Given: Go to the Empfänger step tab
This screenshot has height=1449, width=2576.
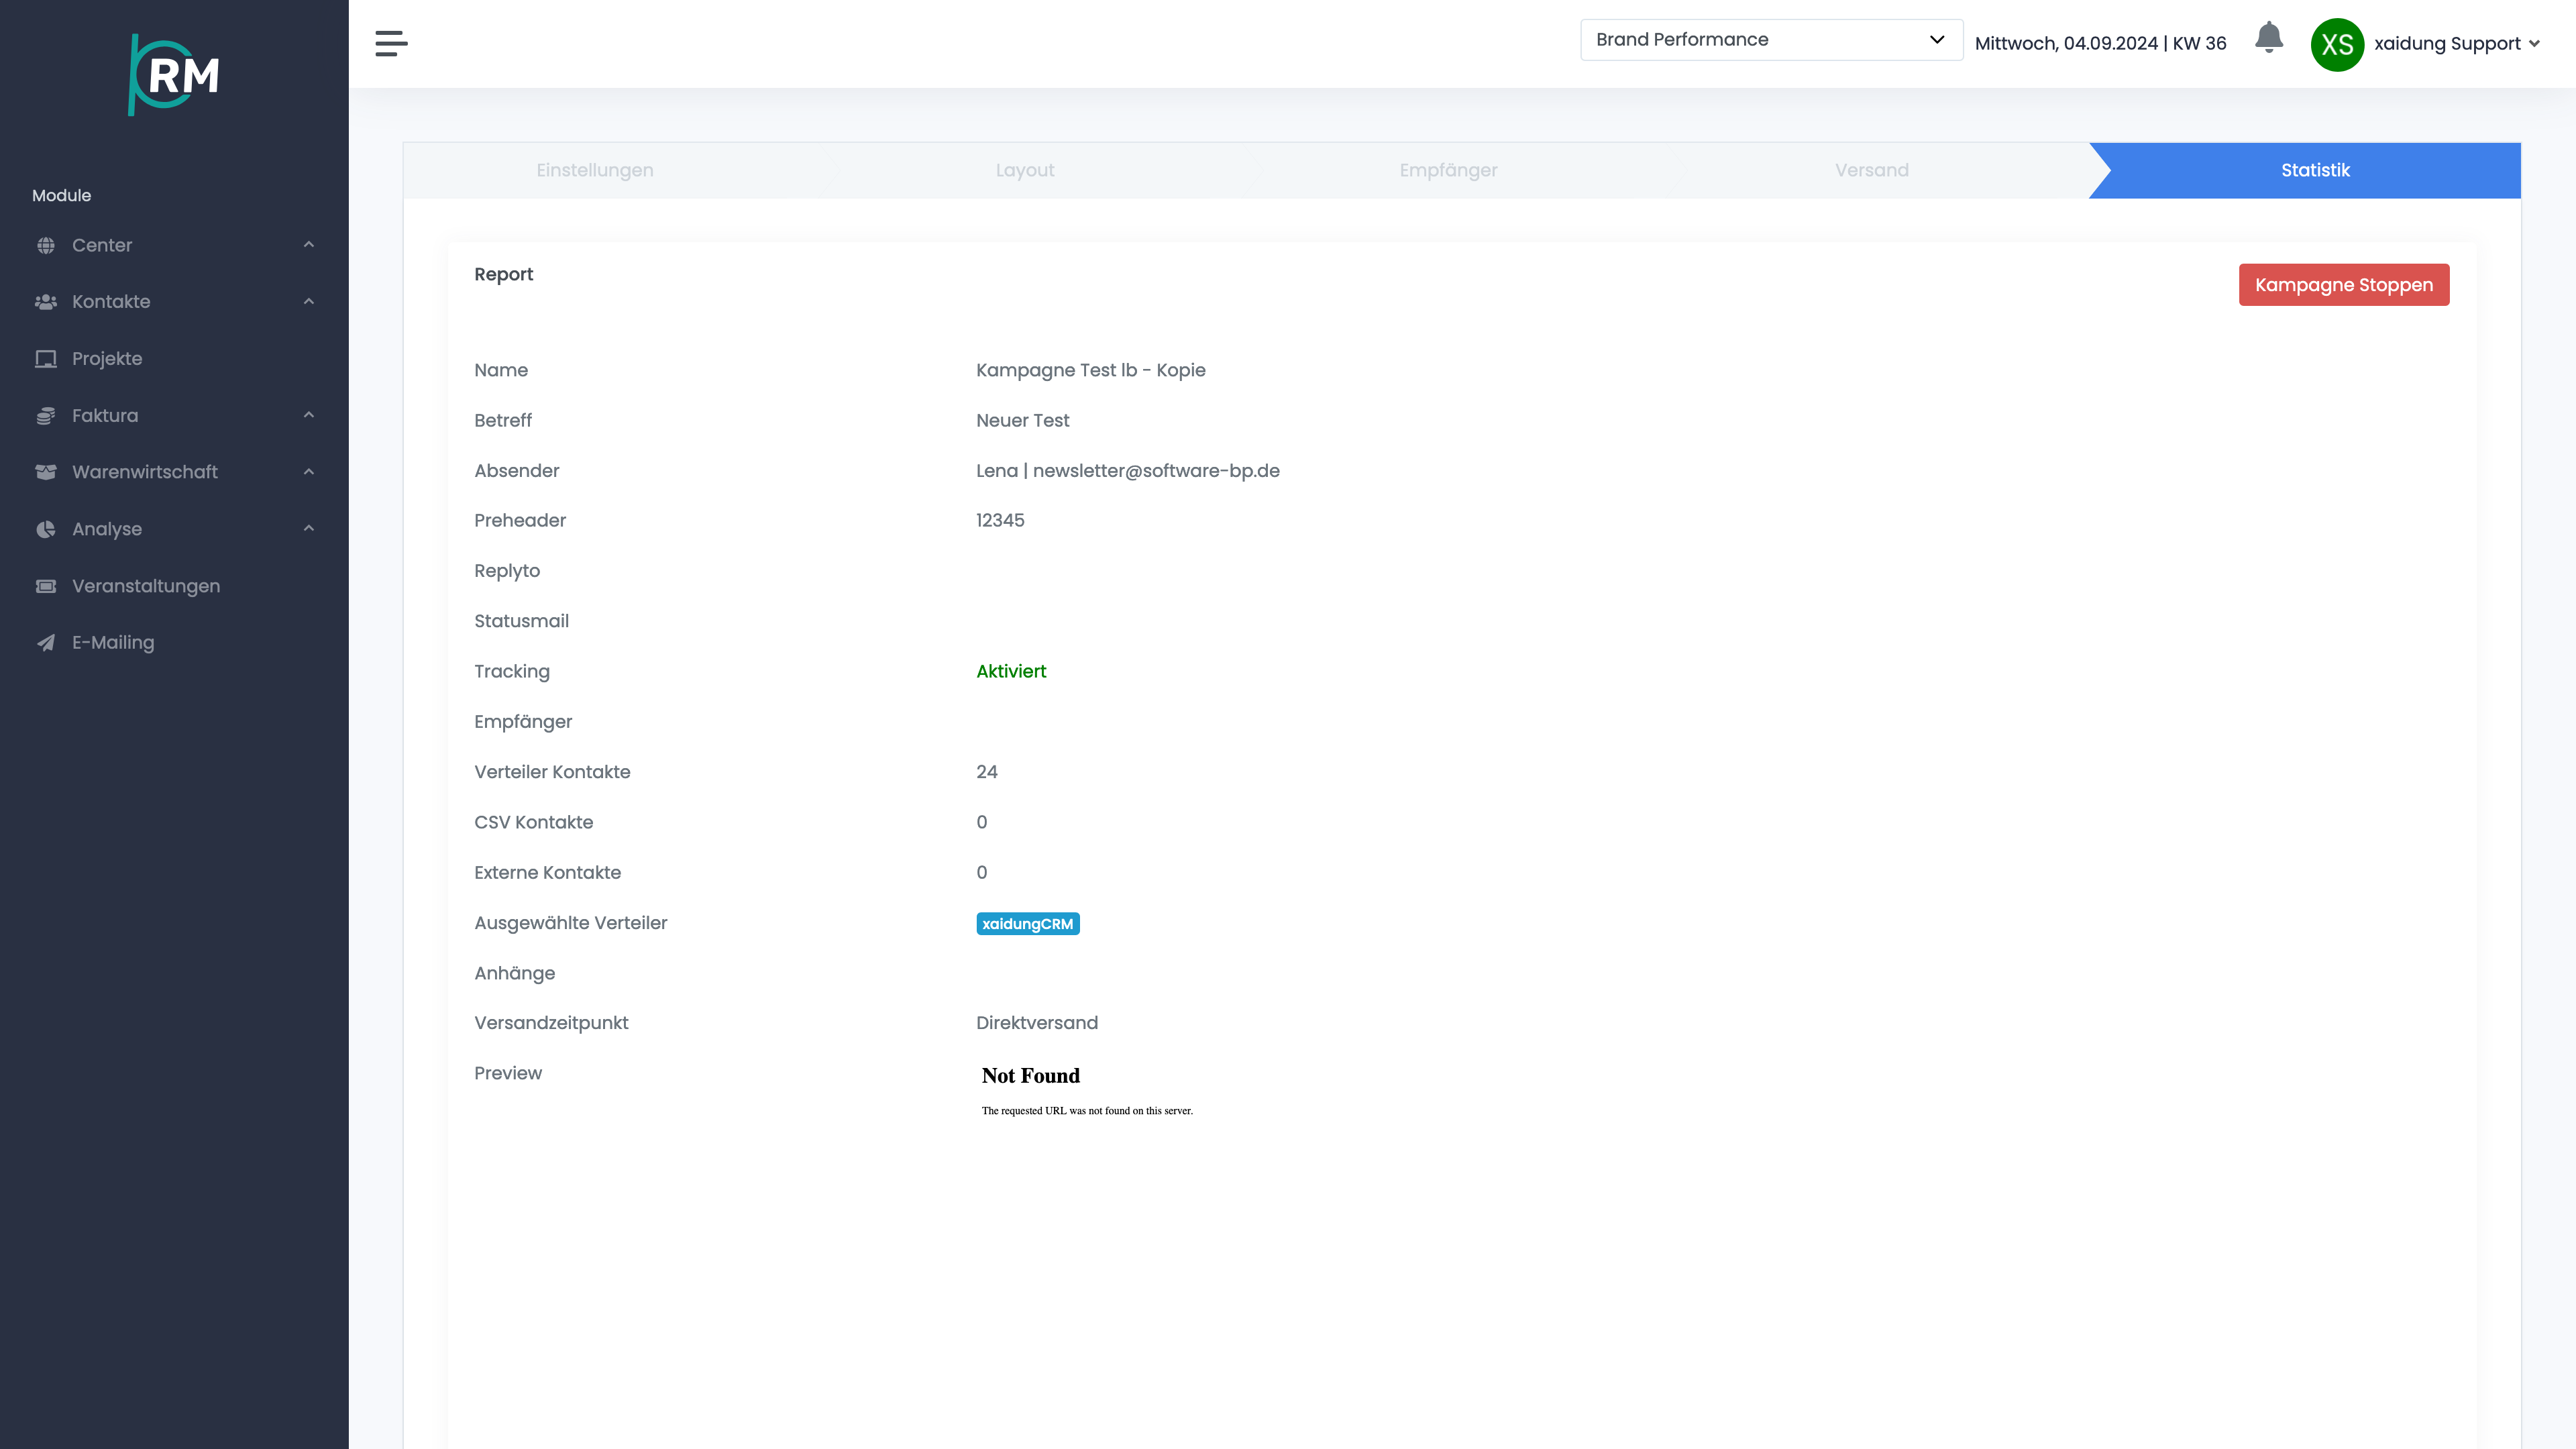Looking at the screenshot, I should pyautogui.click(x=1448, y=170).
